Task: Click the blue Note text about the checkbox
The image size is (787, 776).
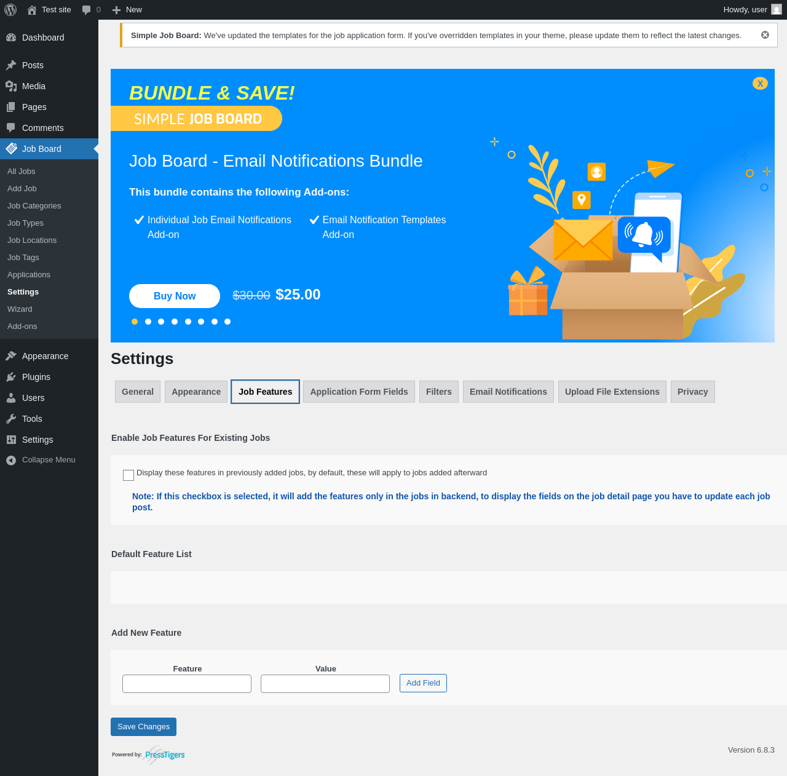Action: tap(451, 502)
